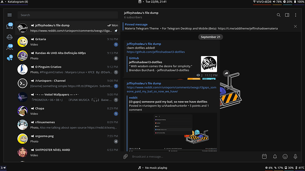Open the orgasmo.png channel

coord(68,138)
